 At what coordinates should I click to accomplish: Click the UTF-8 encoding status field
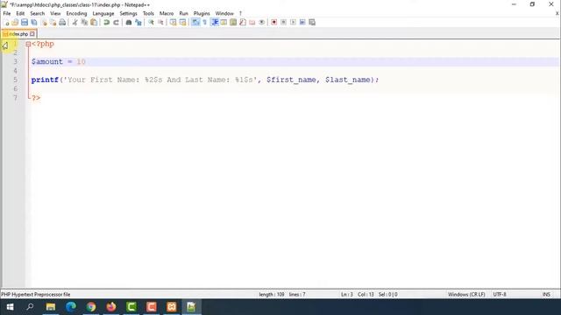coord(500,294)
